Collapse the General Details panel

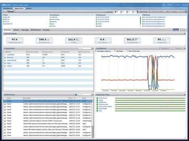pyautogui.click(x=185, y=34)
